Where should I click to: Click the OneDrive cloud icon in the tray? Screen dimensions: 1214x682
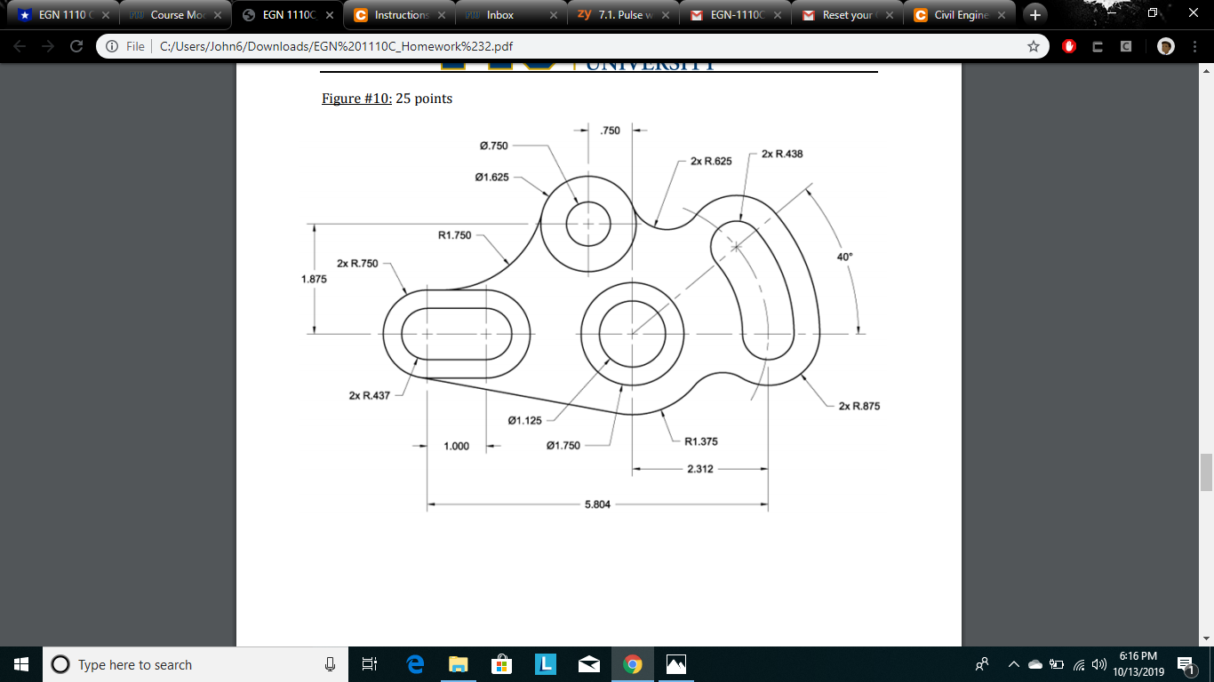pos(1034,664)
